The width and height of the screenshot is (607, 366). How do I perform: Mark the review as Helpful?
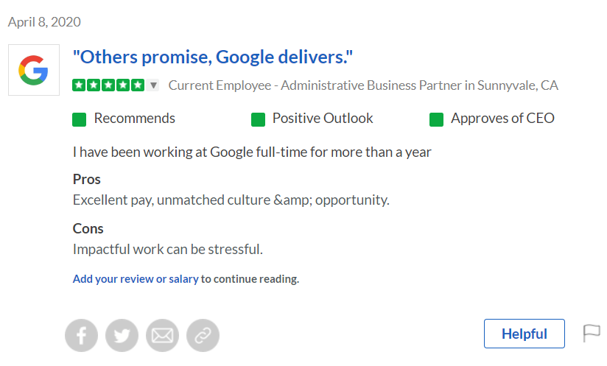tap(524, 334)
